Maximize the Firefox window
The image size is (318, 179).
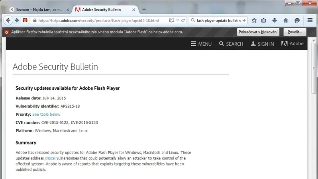[x=298, y=3]
